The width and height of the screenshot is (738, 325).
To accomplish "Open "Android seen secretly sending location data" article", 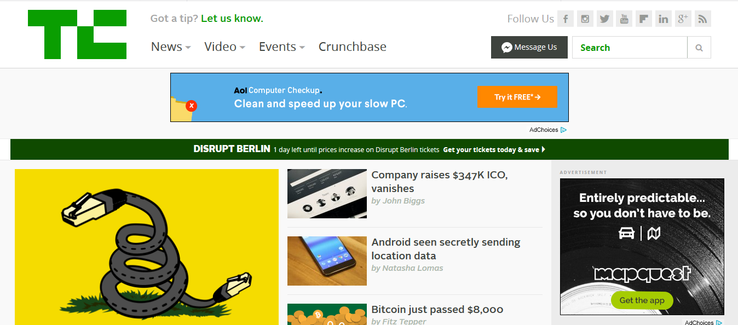I will (x=446, y=249).
